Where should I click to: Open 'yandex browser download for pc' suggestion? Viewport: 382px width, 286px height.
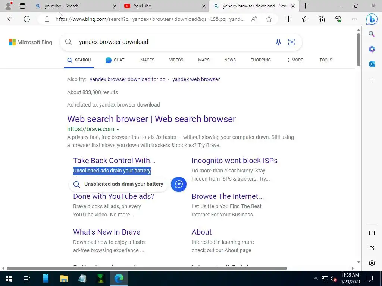coord(128,80)
